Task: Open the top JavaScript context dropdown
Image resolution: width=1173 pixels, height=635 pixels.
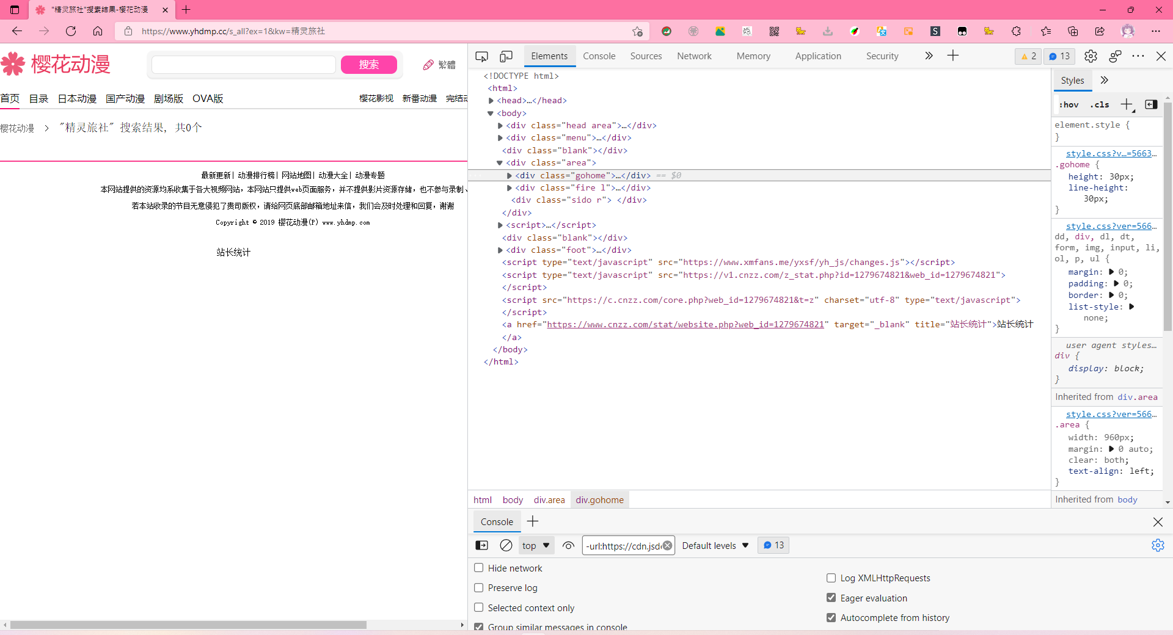Action: coord(536,545)
